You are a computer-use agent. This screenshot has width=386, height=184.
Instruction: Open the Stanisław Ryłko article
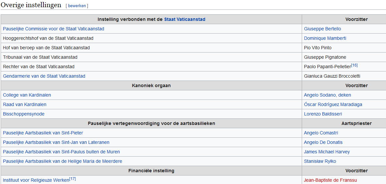320,161
